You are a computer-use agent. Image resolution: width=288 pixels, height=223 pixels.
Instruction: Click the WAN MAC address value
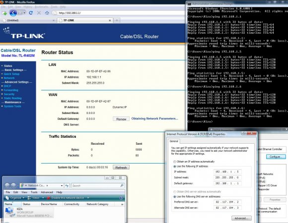pos(98,101)
